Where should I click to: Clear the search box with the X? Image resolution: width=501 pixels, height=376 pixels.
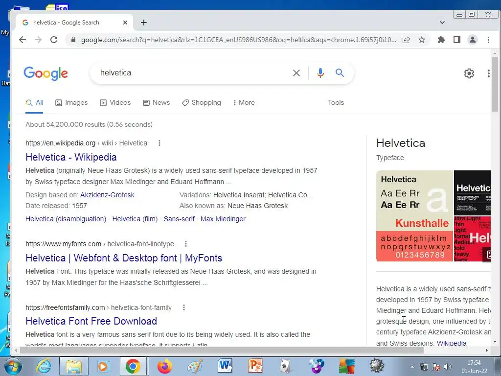[x=296, y=73]
